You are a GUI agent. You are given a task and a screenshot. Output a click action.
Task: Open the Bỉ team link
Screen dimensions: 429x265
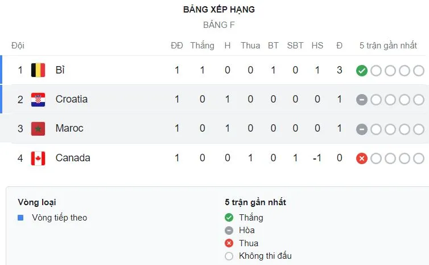60,70
